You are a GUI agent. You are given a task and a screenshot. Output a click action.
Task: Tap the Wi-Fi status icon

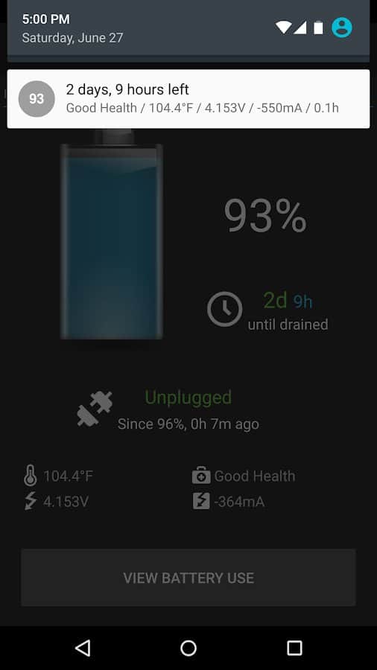point(283,28)
